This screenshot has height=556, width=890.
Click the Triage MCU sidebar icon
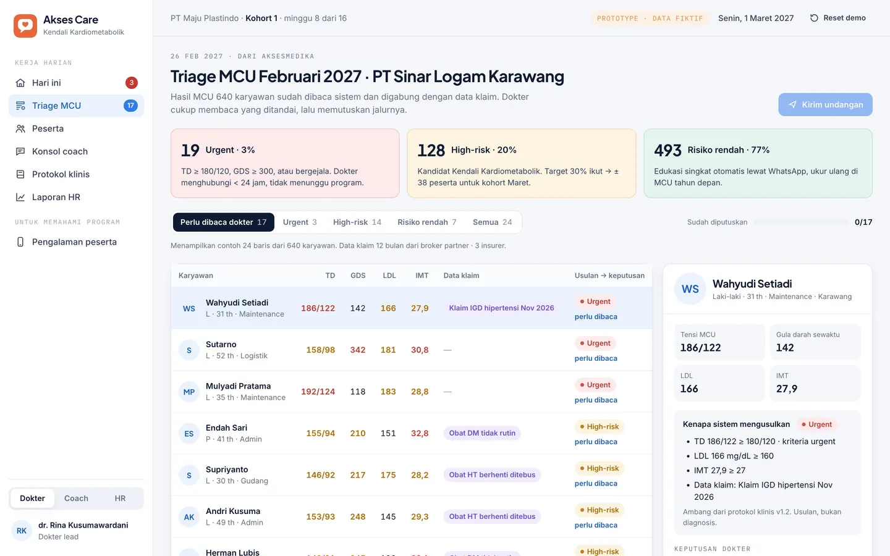point(20,106)
